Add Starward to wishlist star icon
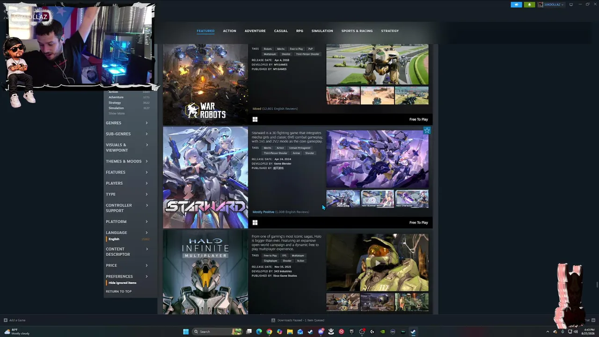This screenshot has height=337, width=599. point(427,131)
